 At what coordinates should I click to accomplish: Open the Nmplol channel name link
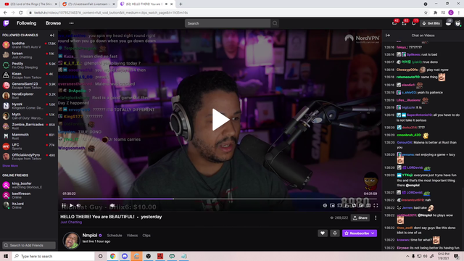coord(90,235)
